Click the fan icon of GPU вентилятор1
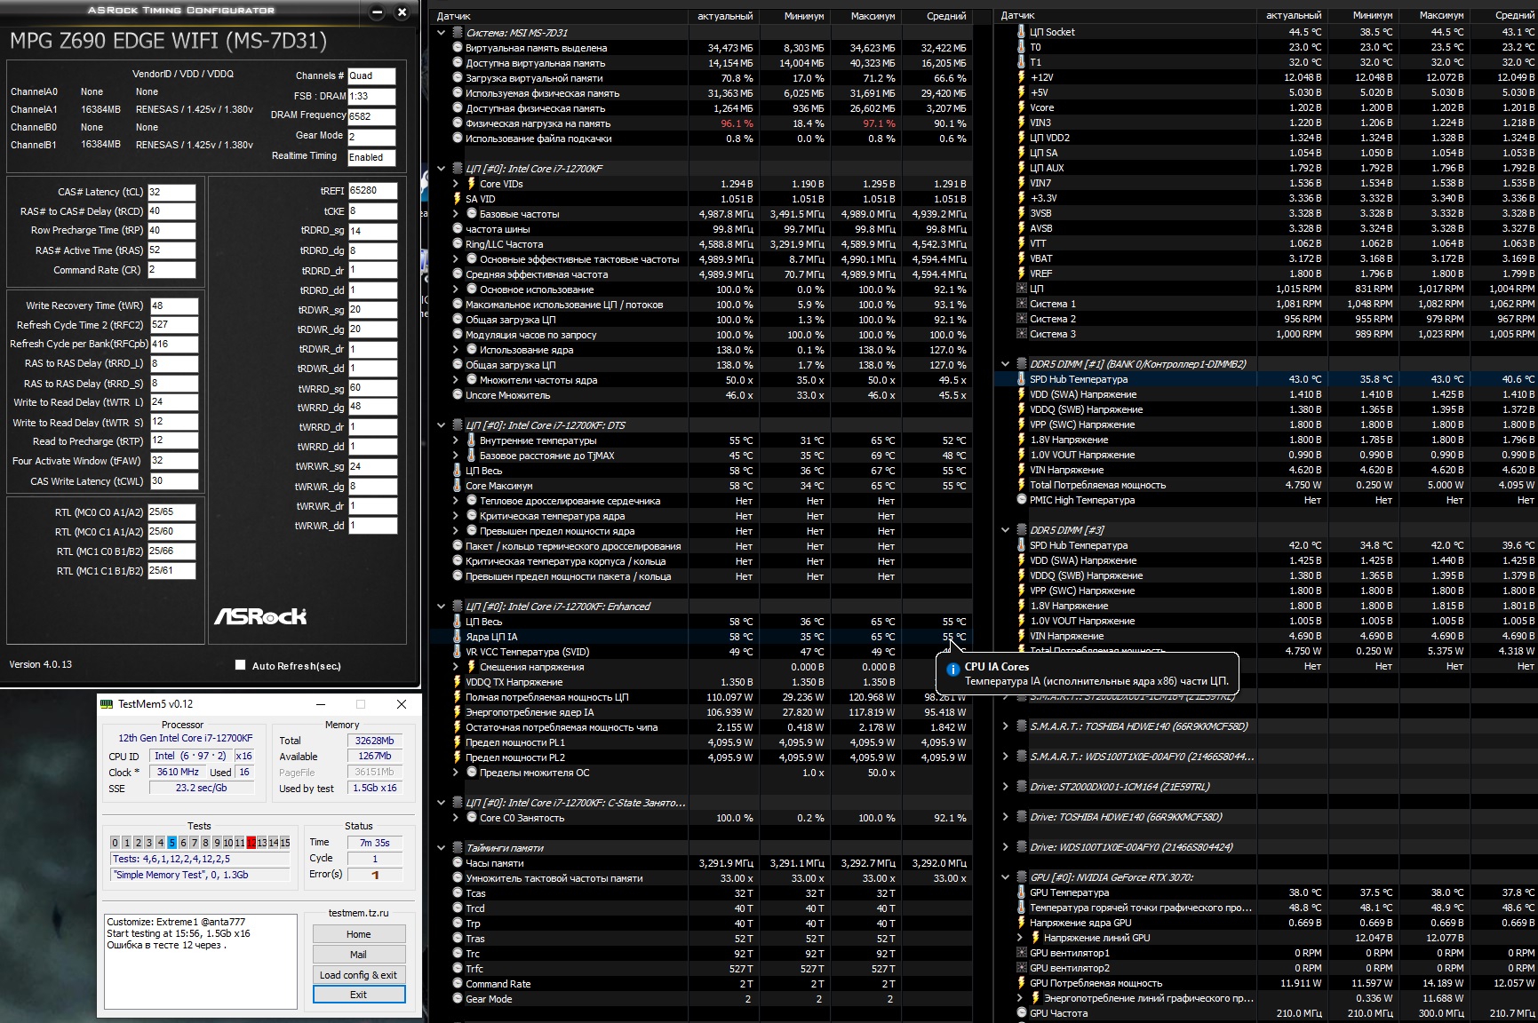This screenshot has width=1538, height=1023. pos(1022,953)
